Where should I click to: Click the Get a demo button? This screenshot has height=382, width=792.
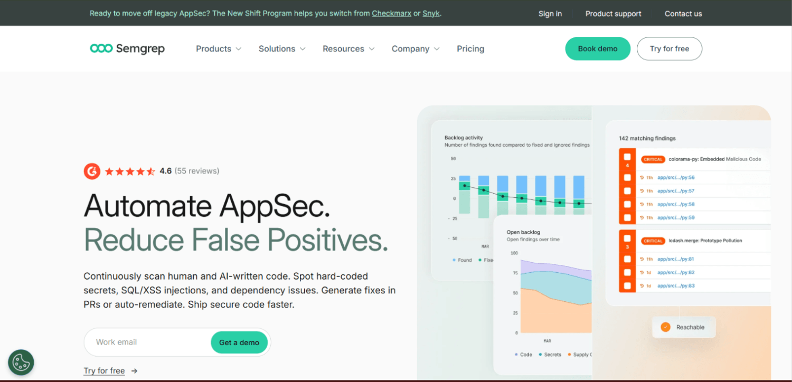tap(239, 342)
